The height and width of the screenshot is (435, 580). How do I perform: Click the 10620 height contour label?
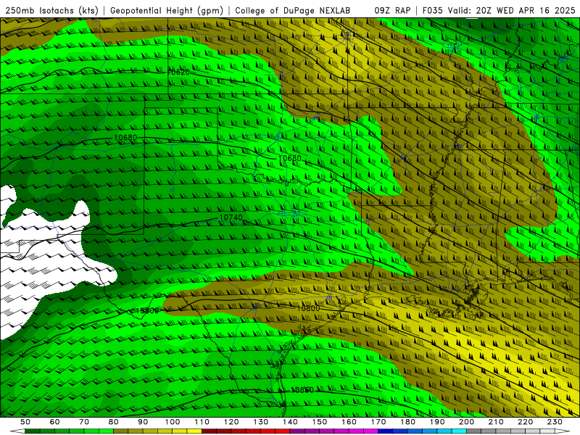coord(178,72)
